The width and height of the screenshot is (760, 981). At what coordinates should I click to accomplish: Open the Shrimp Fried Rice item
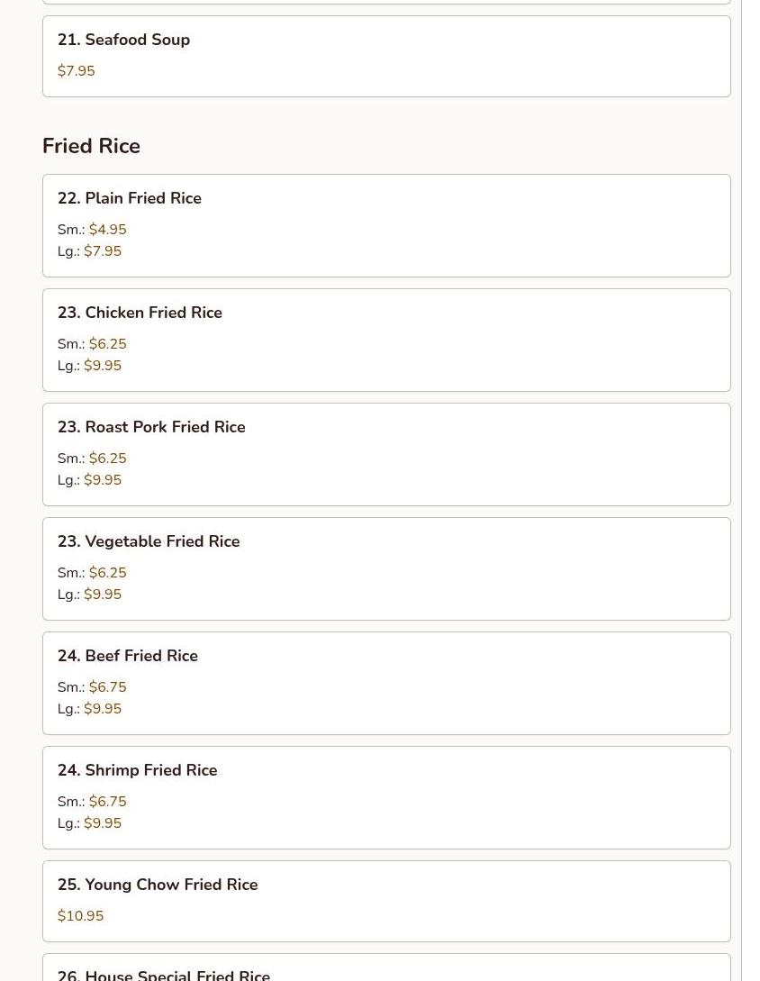coord(138,770)
